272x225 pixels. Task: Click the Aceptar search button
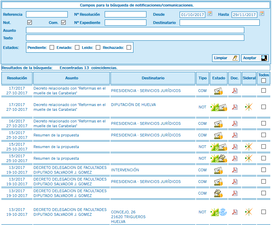point(255,58)
